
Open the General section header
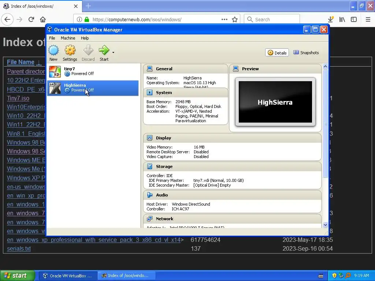(186, 69)
